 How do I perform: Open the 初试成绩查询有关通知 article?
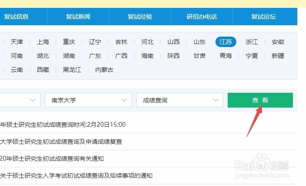click(52, 159)
